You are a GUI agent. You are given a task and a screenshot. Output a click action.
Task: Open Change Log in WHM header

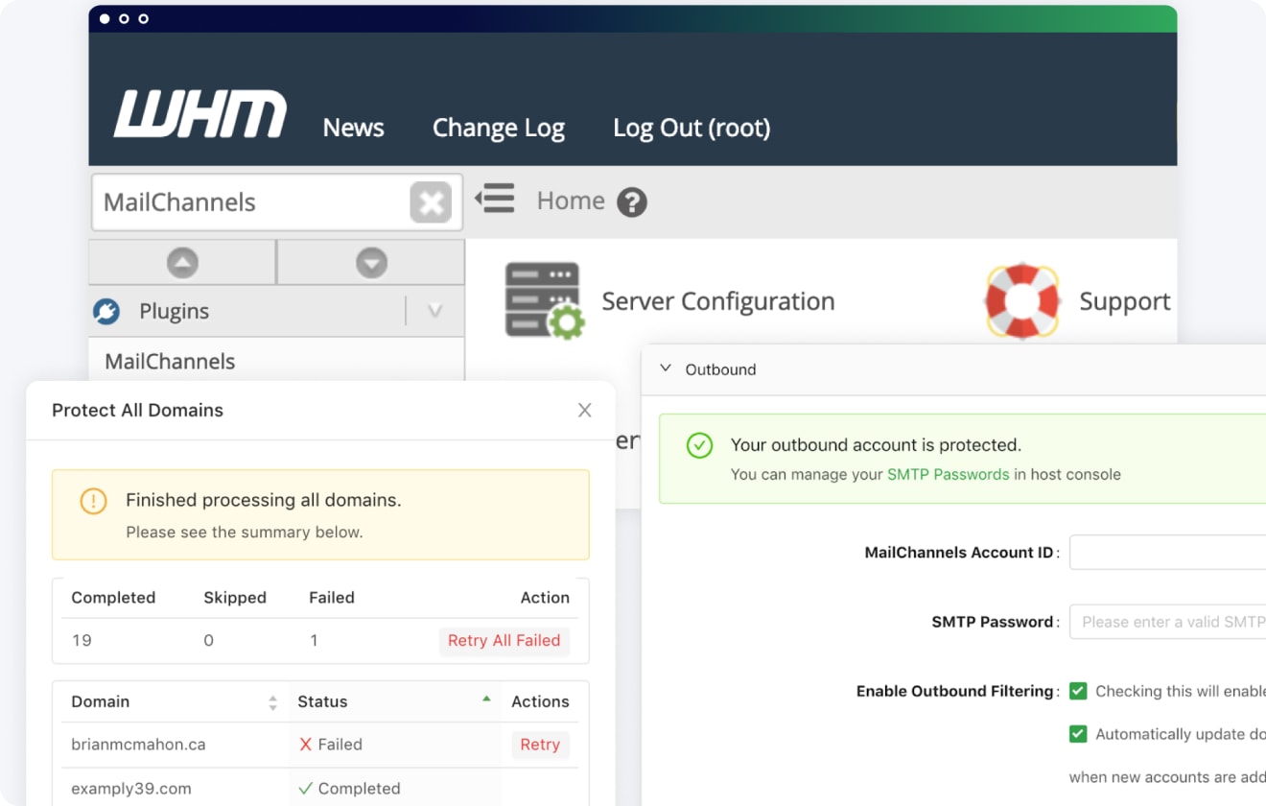[x=499, y=128]
